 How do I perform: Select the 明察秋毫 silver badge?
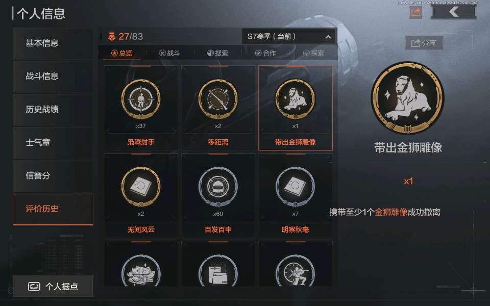pyautogui.click(x=296, y=195)
